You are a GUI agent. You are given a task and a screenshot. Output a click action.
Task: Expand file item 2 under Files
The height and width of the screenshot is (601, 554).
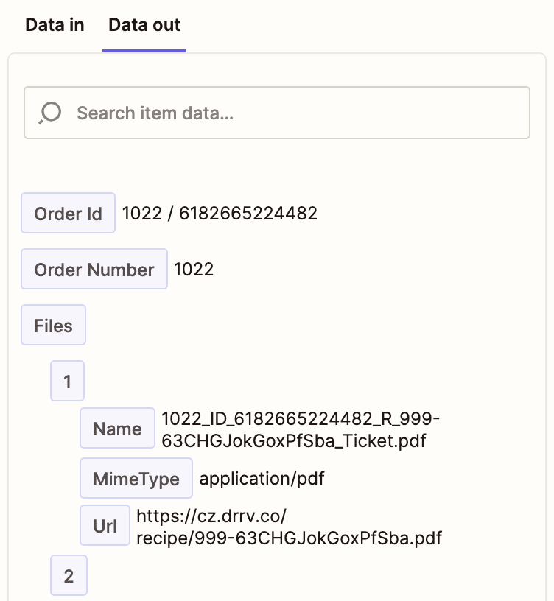click(x=69, y=576)
